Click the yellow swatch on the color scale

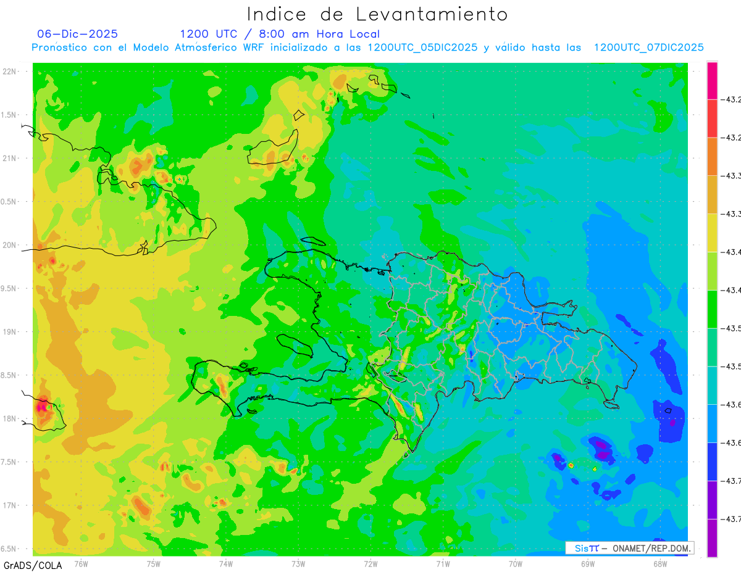click(712, 233)
